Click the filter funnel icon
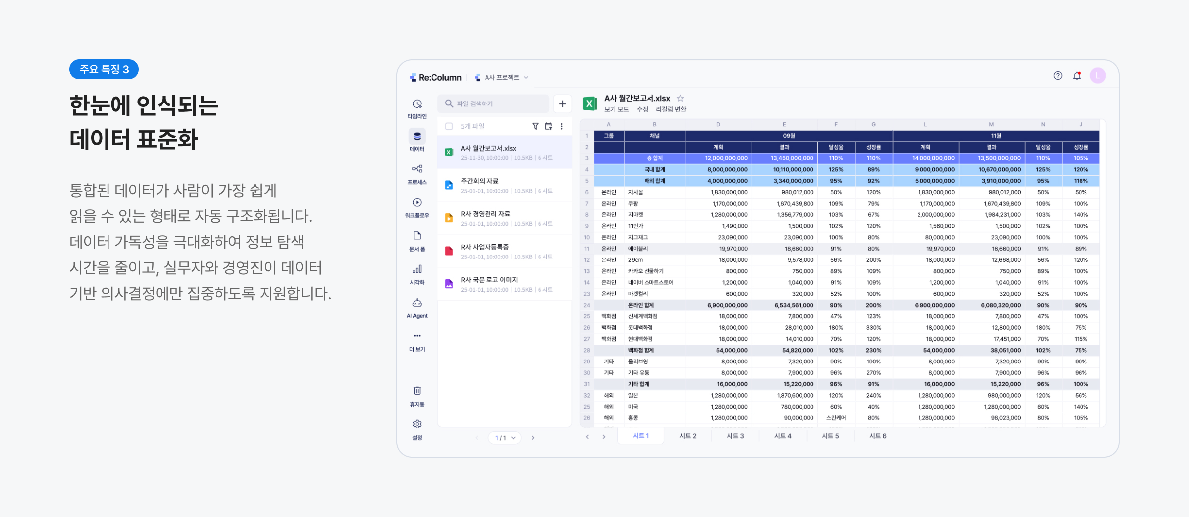Image resolution: width=1189 pixels, height=517 pixels. click(535, 126)
